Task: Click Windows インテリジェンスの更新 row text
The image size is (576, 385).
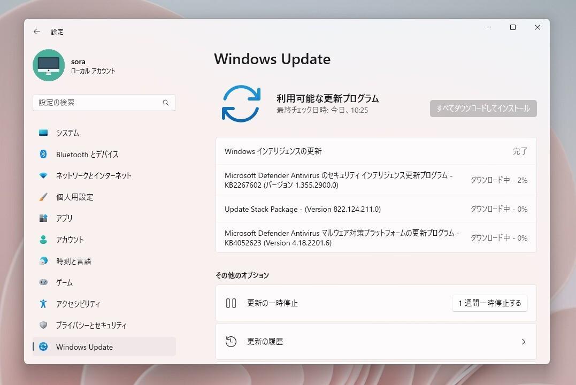Action: pyautogui.click(x=273, y=151)
